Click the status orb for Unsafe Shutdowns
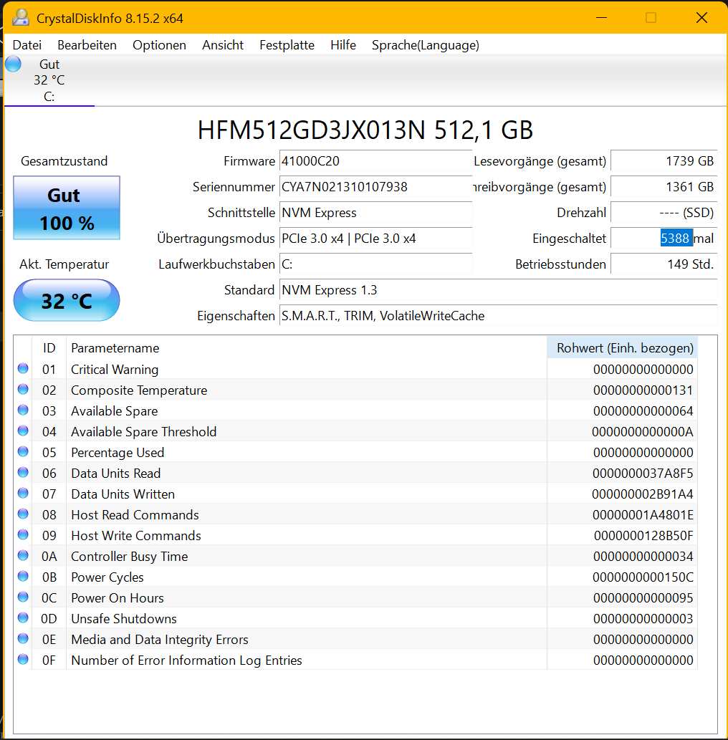This screenshot has width=728, height=740. pyautogui.click(x=23, y=618)
